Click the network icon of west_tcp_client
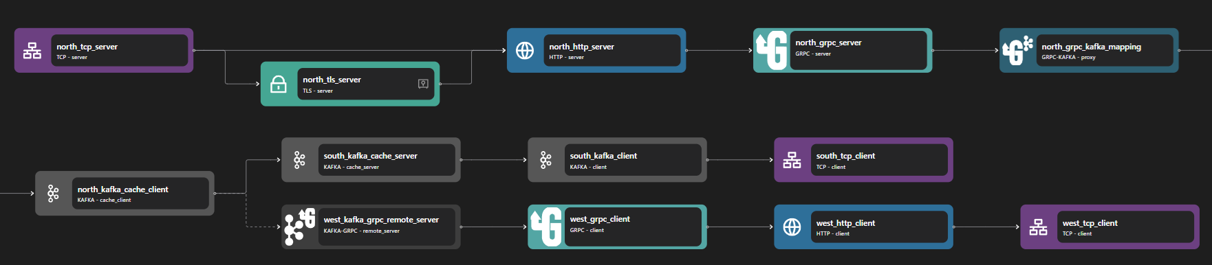This screenshot has width=1212, height=265. pos(1038,227)
